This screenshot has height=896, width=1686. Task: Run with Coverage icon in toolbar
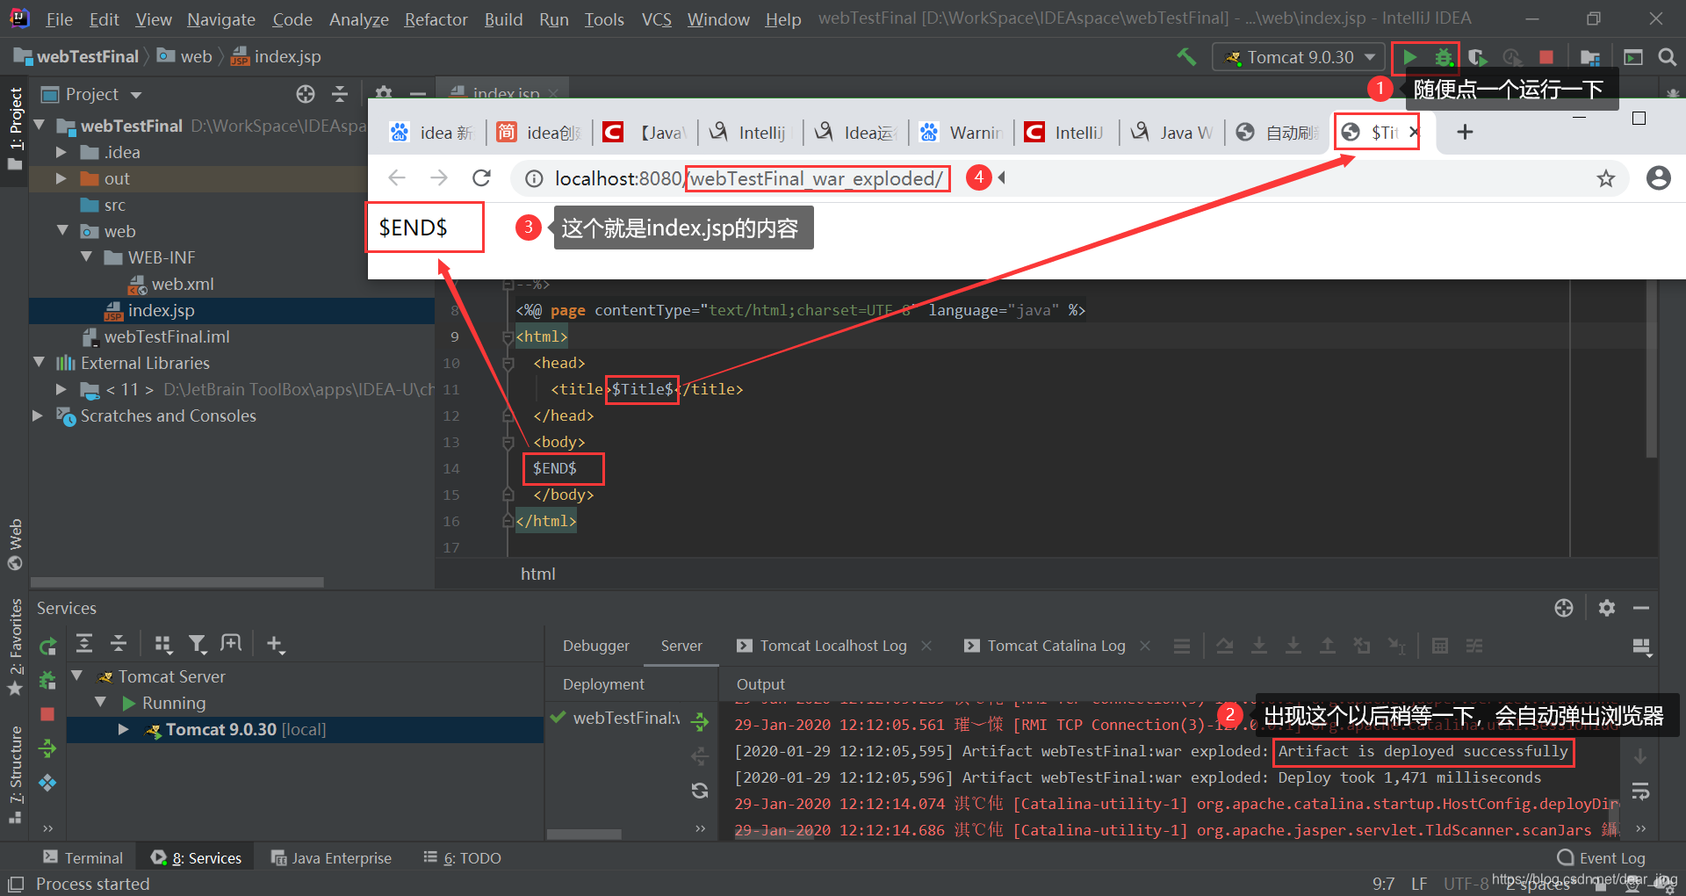(x=1478, y=57)
